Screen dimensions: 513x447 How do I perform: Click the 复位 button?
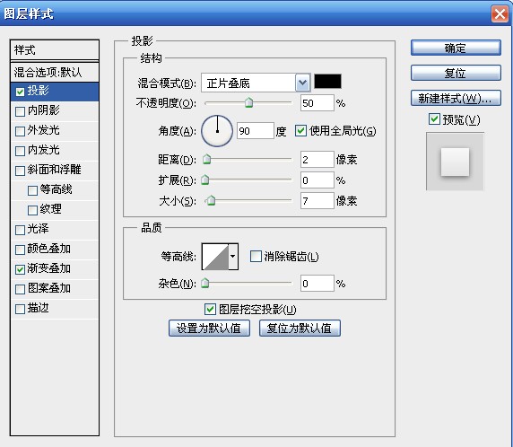point(456,73)
